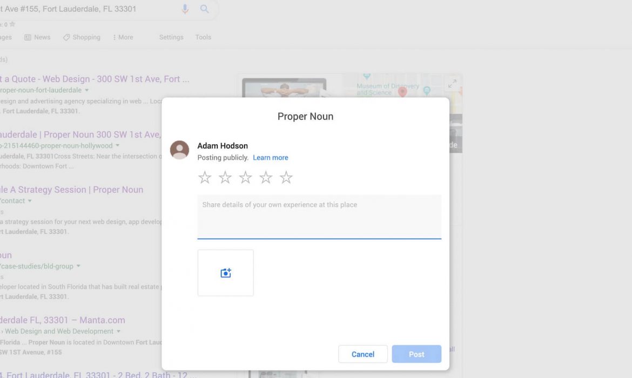
Task: Click the microphone voice search icon
Action: click(185, 9)
